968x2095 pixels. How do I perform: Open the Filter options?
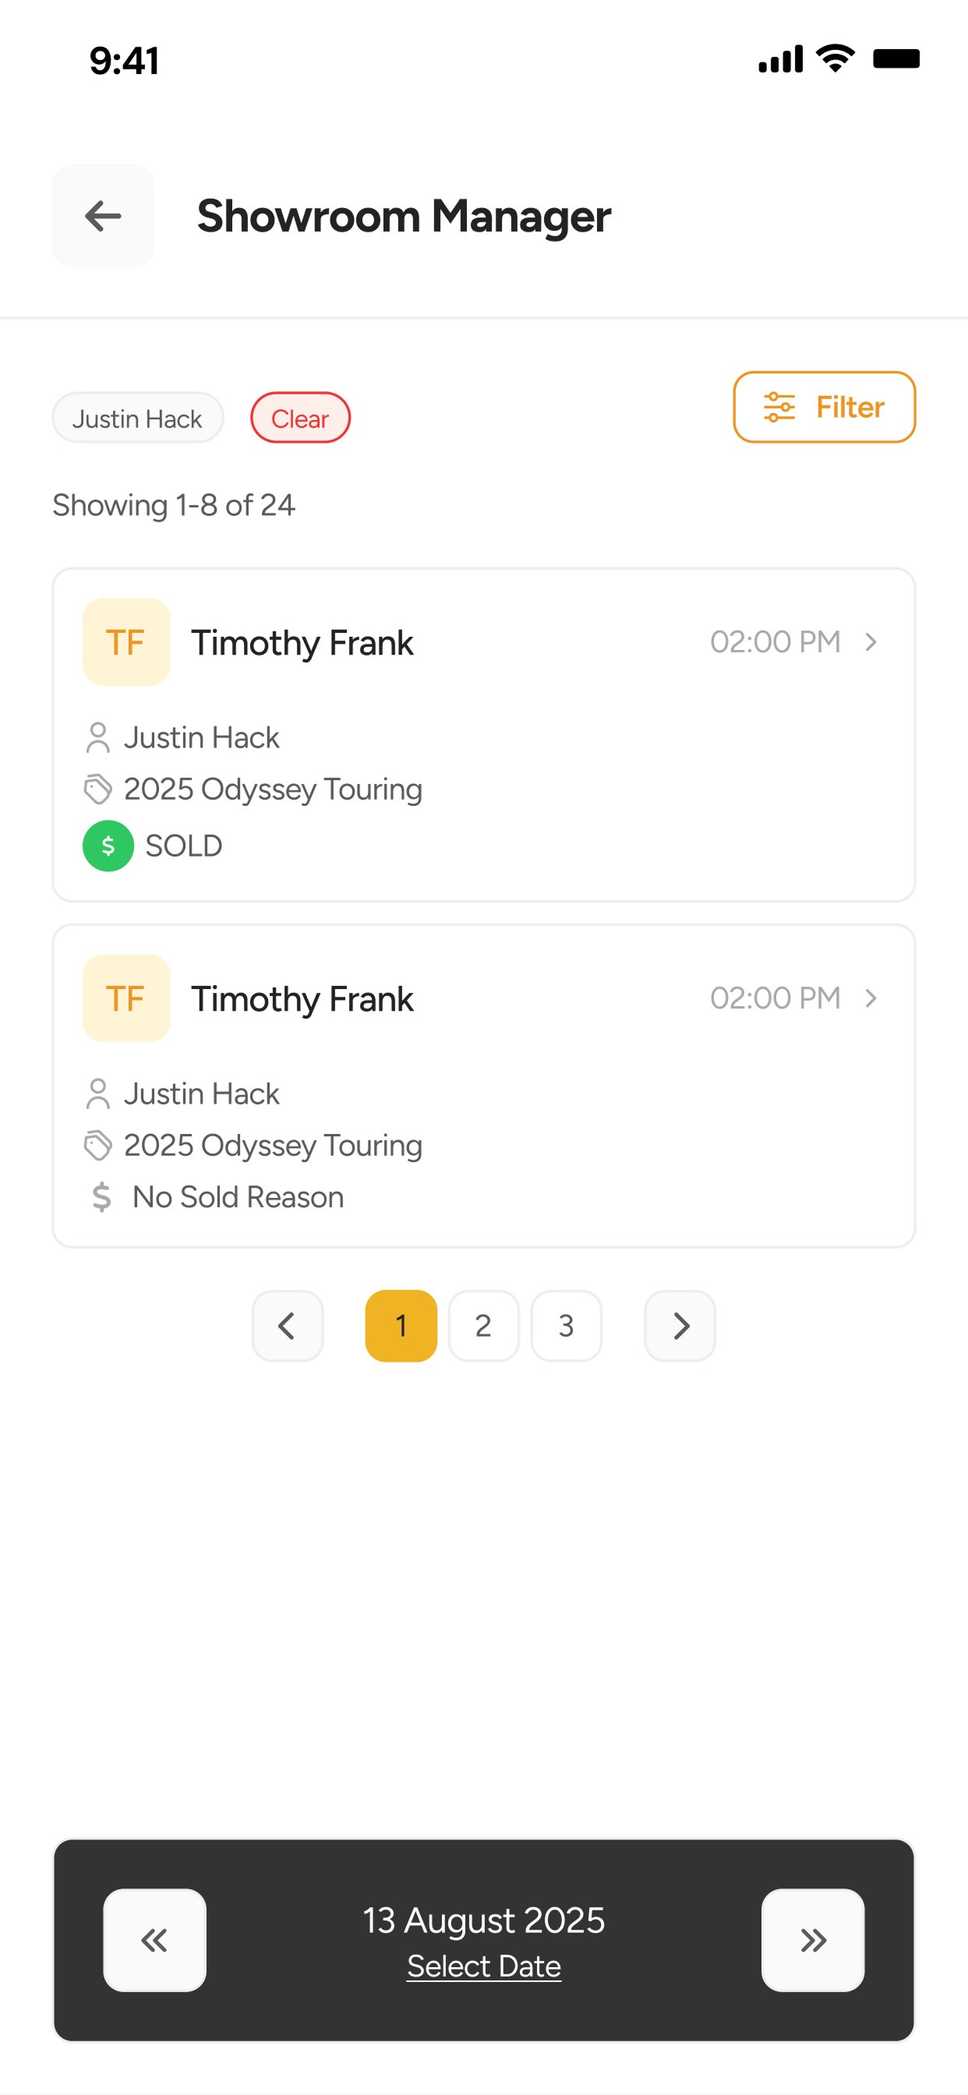(x=824, y=408)
